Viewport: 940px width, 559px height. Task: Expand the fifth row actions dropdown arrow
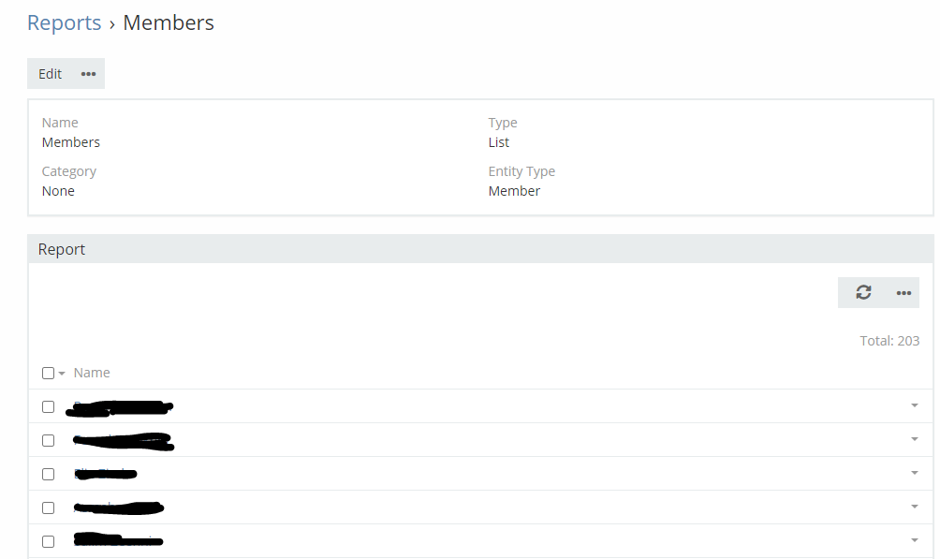coord(914,540)
